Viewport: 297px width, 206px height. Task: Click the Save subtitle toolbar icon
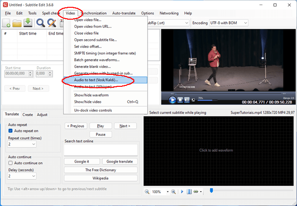point(29,23)
